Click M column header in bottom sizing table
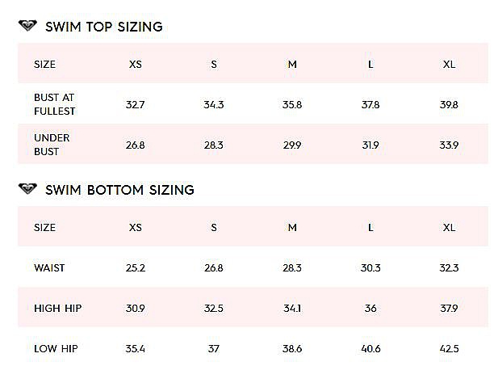 [x=292, y=227]
